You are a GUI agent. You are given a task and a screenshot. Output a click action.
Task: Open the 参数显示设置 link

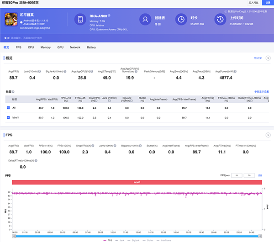pos(261,91)
